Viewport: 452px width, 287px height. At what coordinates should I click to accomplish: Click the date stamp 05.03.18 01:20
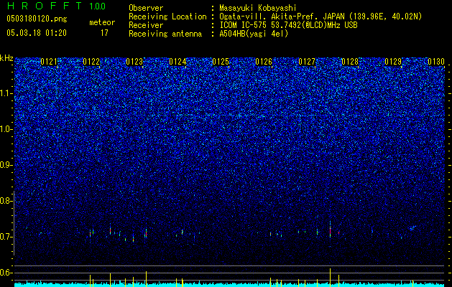coord(37,33)
